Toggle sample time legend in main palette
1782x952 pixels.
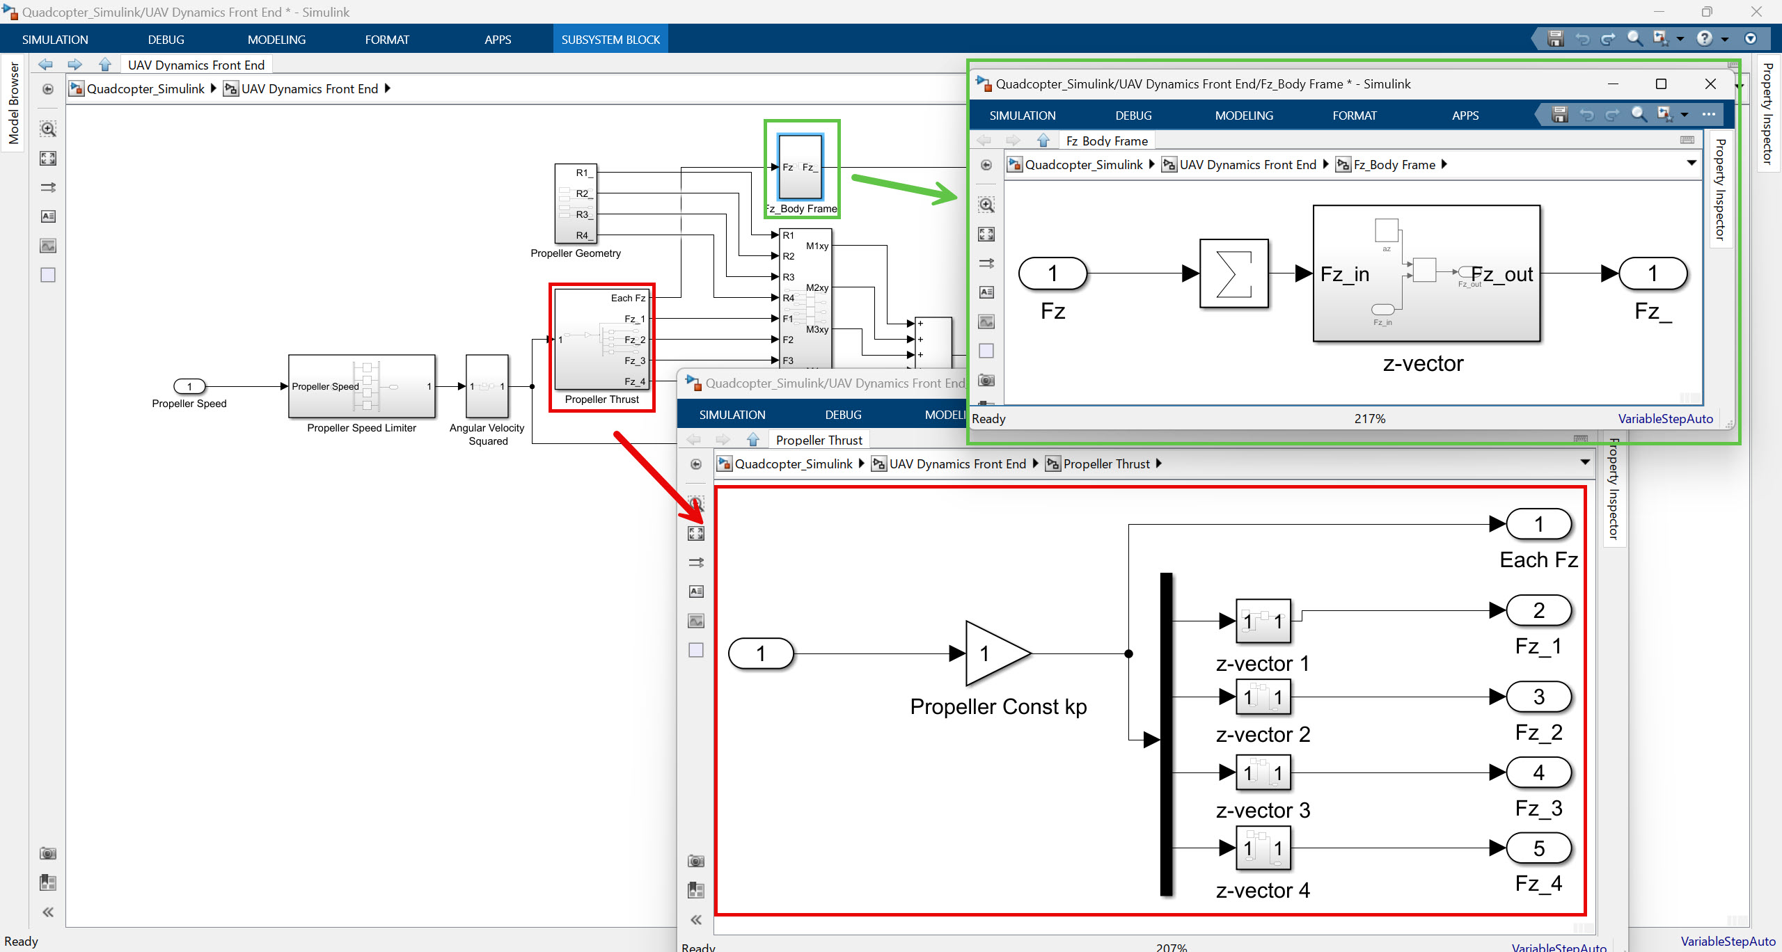click(x=48, y=187)
